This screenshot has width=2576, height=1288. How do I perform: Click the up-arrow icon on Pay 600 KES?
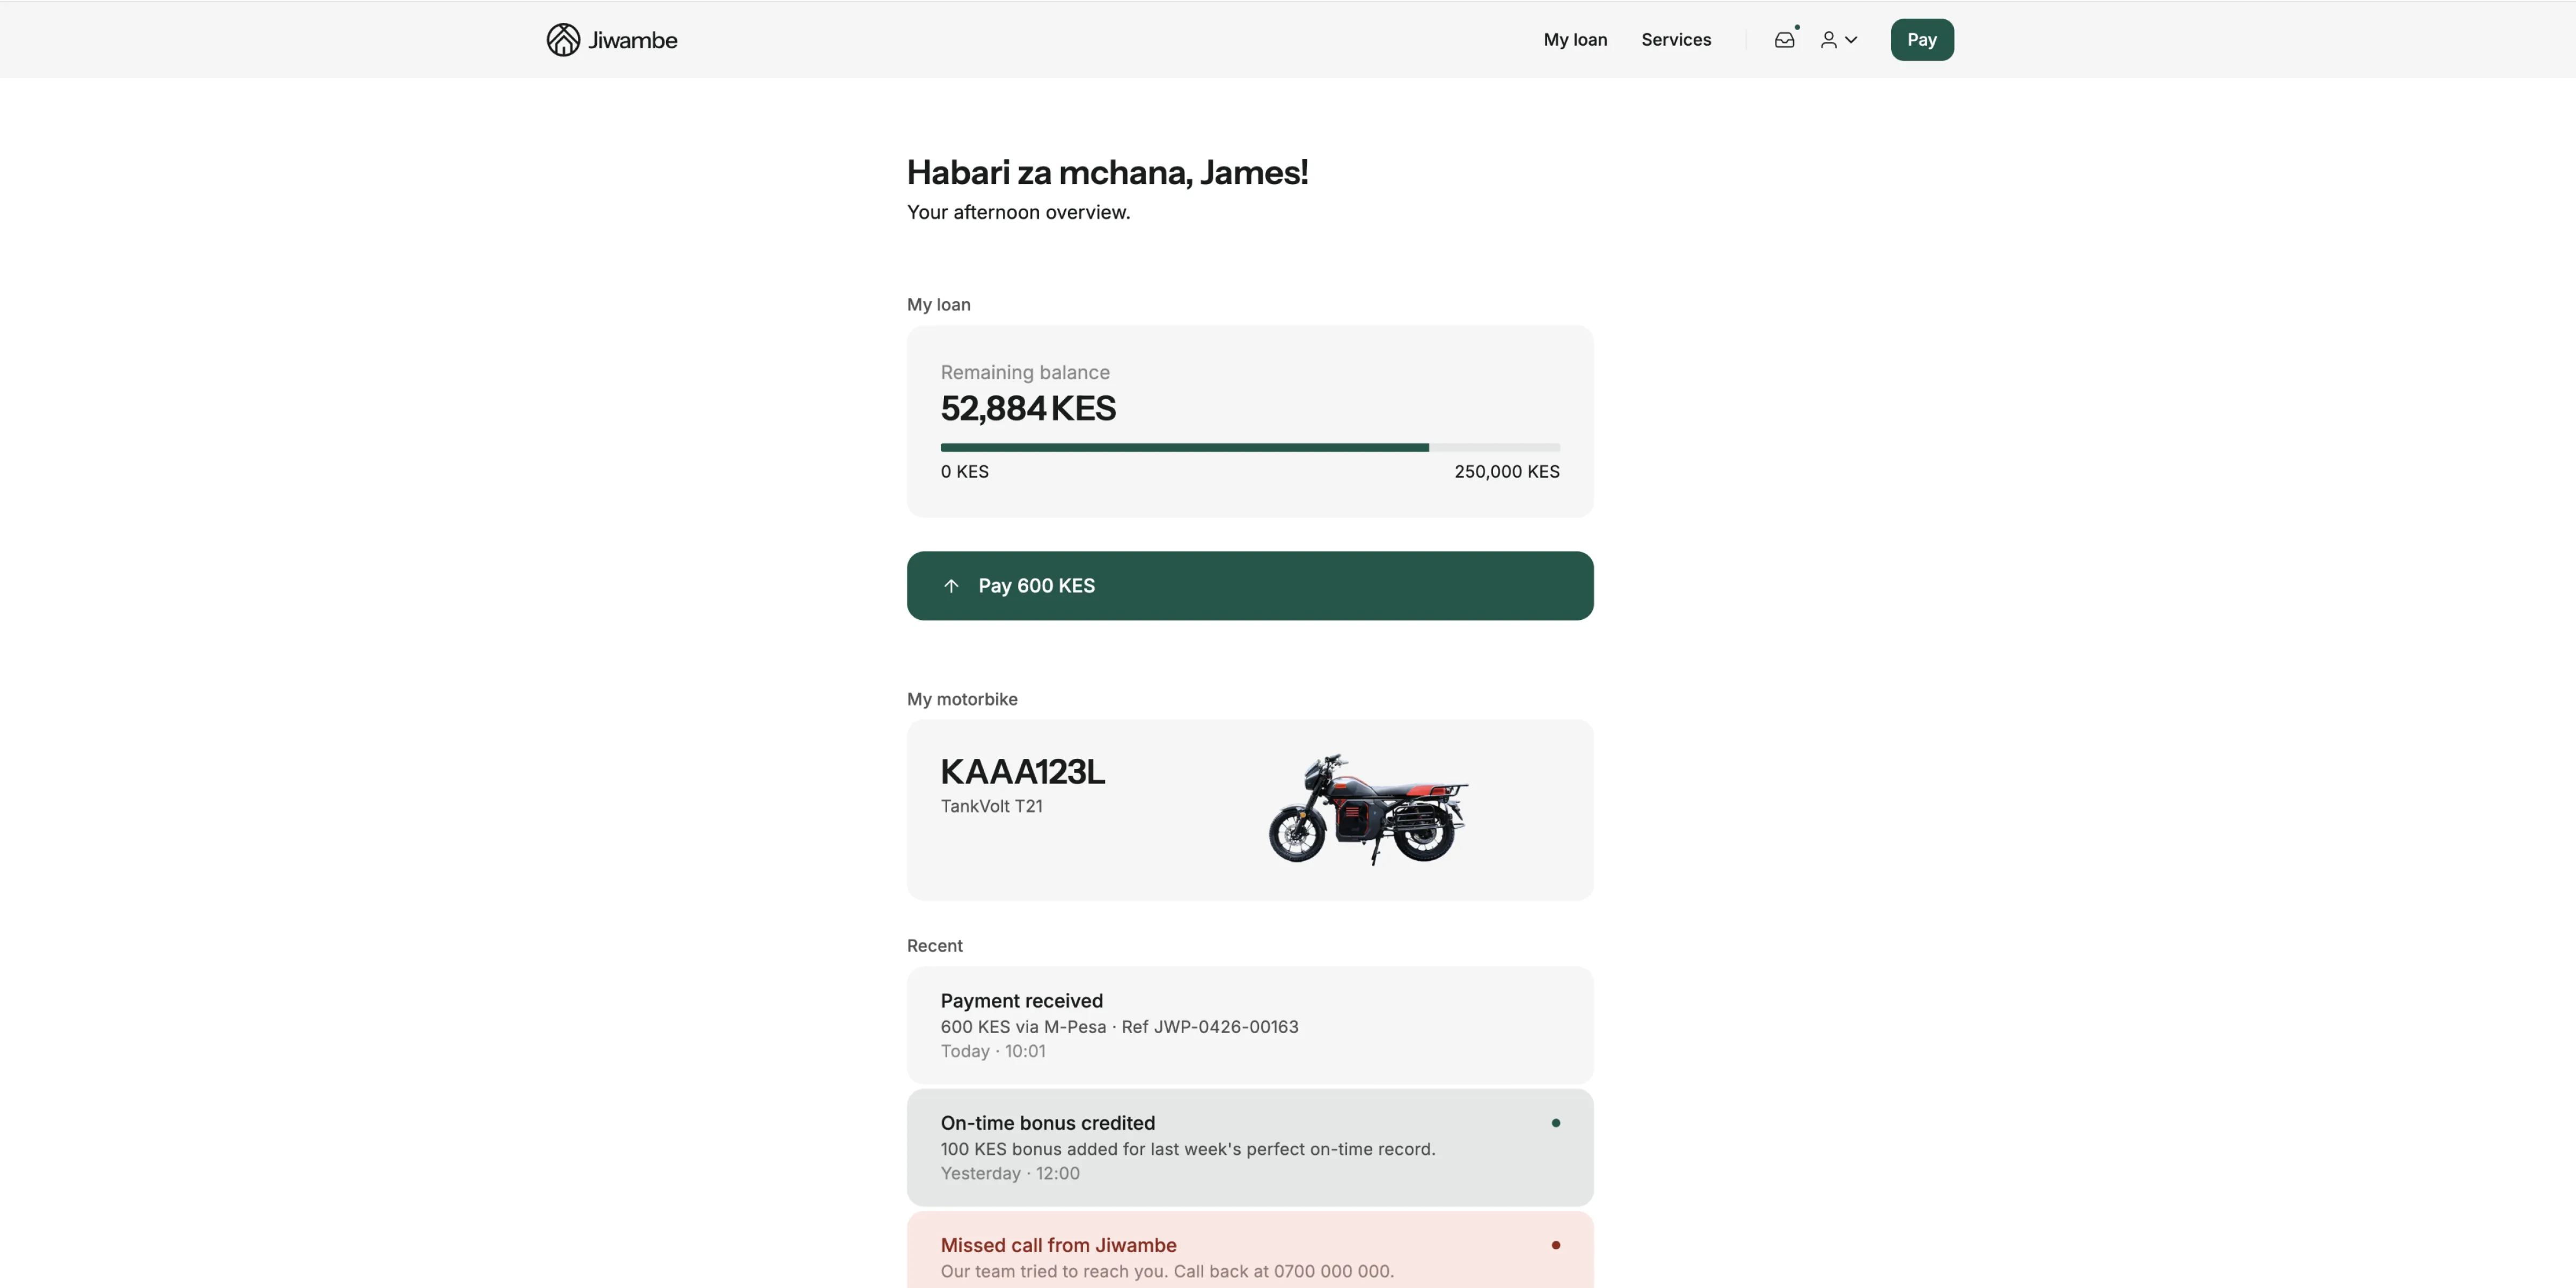point(951,586)
